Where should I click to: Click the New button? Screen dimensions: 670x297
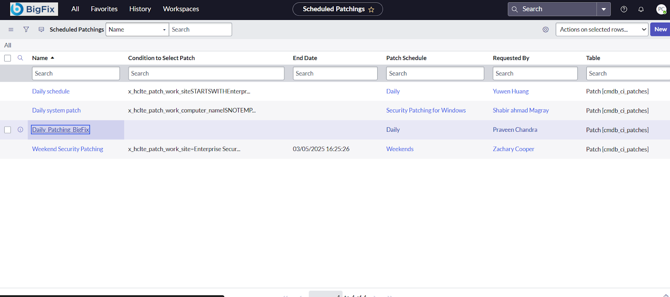click(x=660, y=29)
